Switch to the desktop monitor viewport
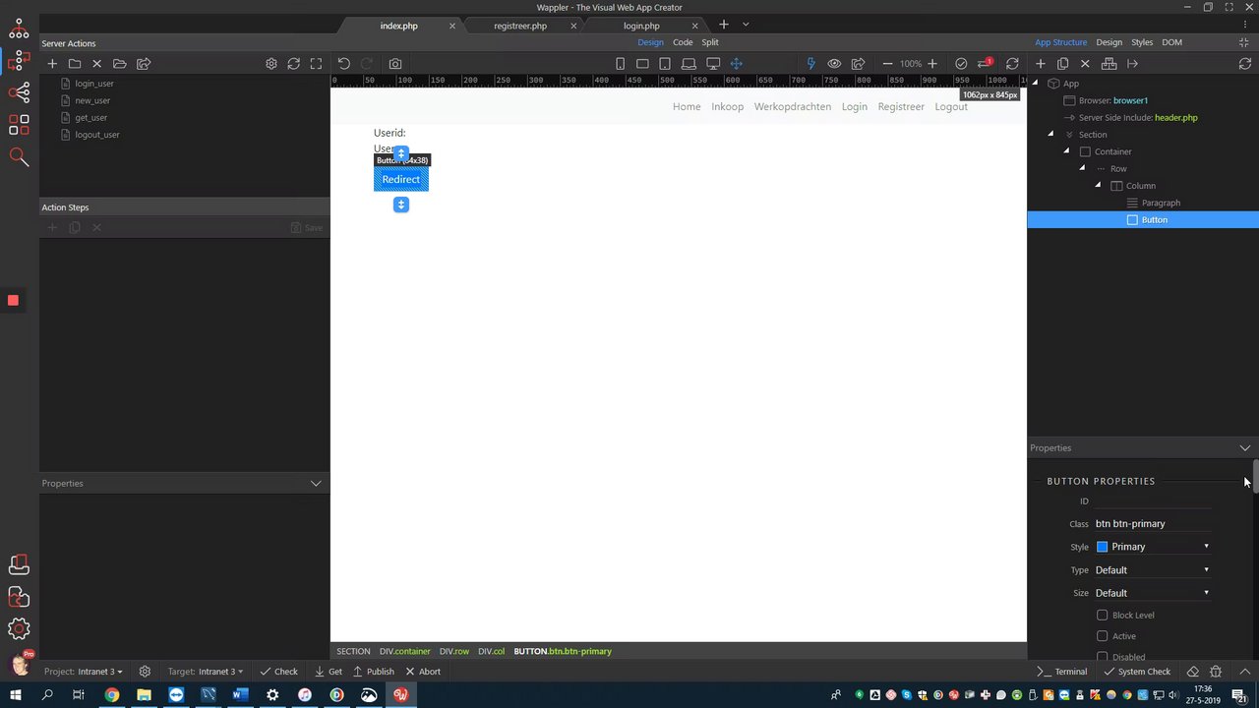 (x=713, y=64)
